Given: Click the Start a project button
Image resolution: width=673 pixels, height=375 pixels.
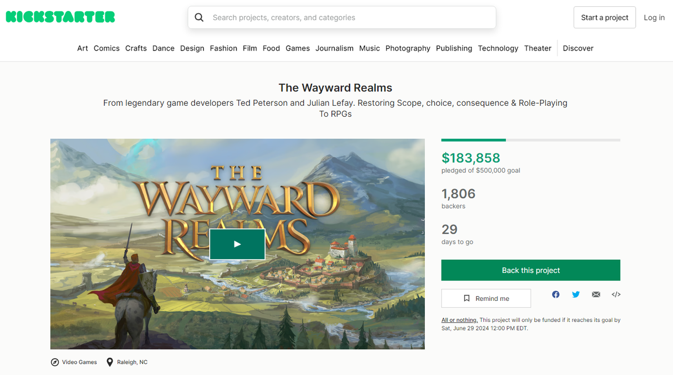Looking at the screenshot, I should [x=605, y=17].
